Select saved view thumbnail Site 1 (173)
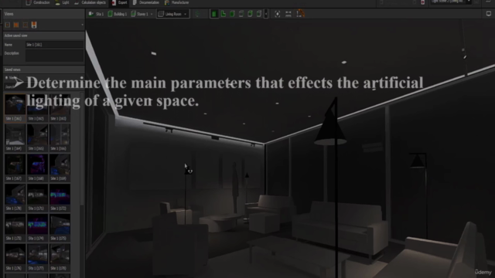The image size is (495, 278). pos(15,227)
